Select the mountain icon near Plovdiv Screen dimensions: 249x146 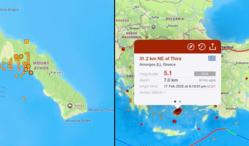click(153, 26)
